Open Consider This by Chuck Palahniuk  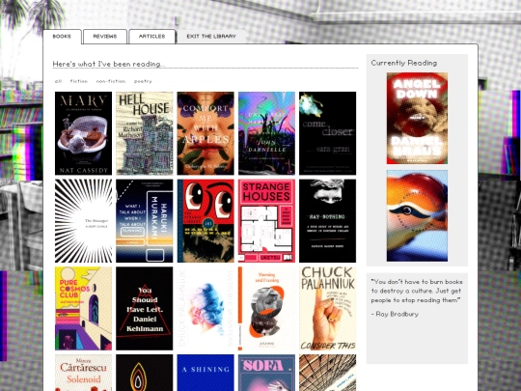point(328,309)
